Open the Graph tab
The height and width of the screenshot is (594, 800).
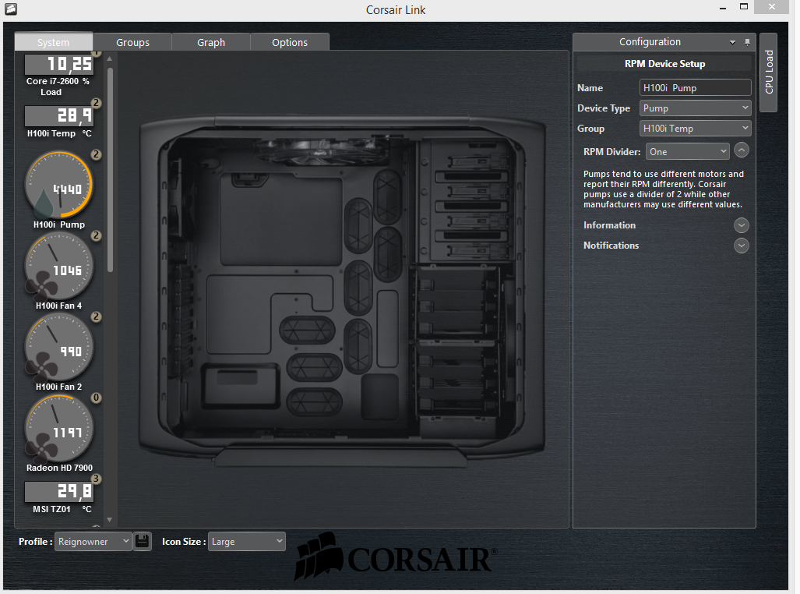[211, 42]
